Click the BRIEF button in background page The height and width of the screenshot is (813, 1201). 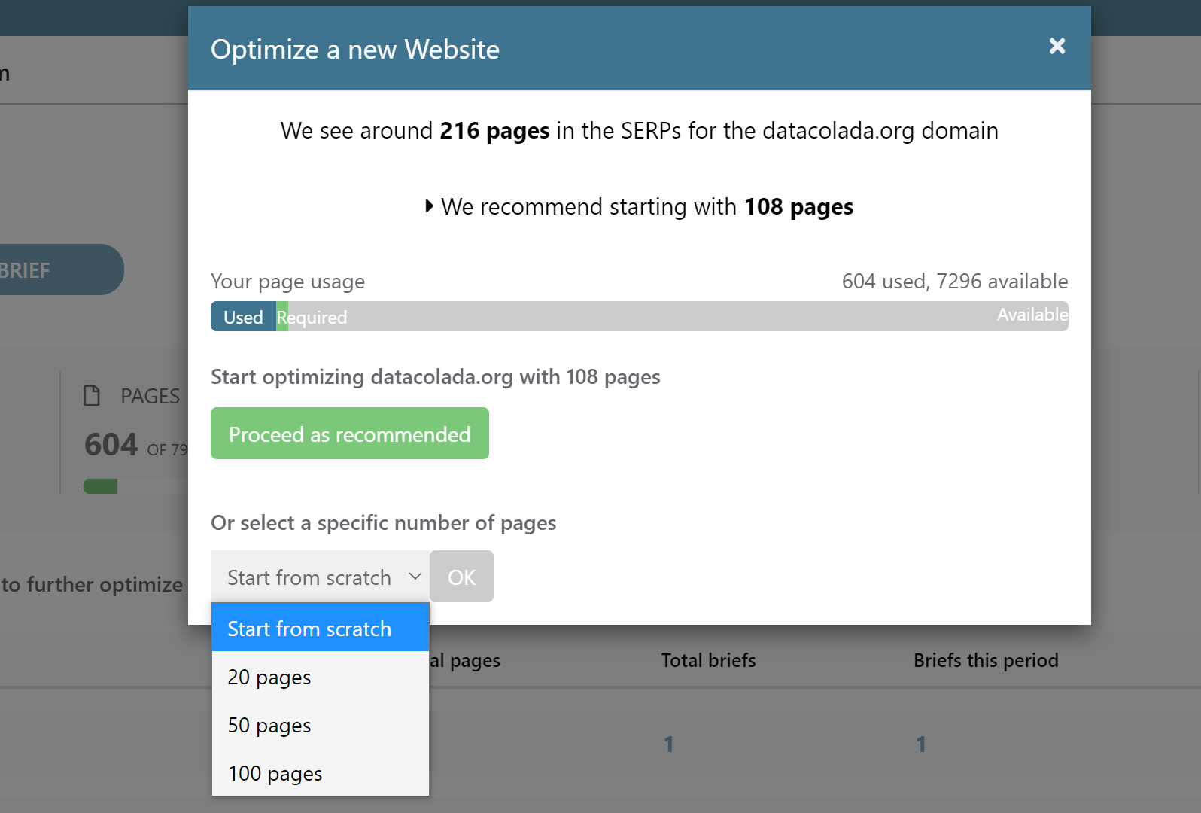click(x=62, y=269)
